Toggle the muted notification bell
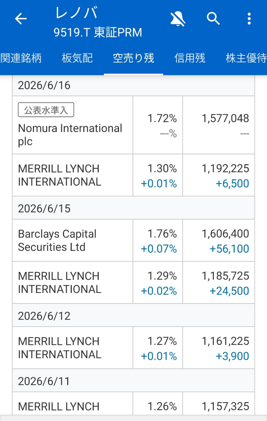The height and width of the screenshot is (421, 267). click(x=178, y=18)
